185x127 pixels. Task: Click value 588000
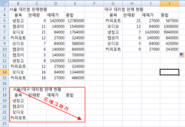click(x=78, y=44)
